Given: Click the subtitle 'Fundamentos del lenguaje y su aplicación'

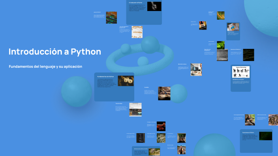Looking at the screenshot, I should [x=45, y=67].
